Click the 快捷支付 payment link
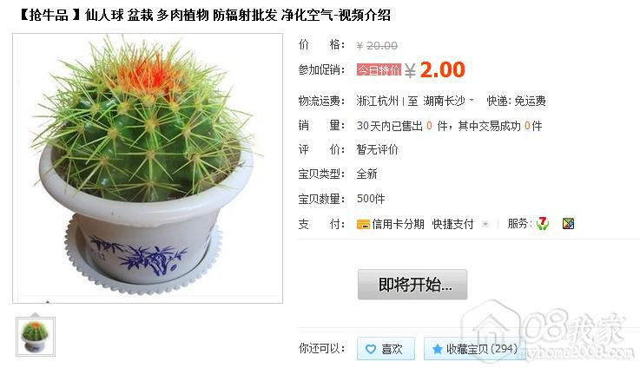Image resolution: width=640 pixels, height=368 pixels. [452, 224]
